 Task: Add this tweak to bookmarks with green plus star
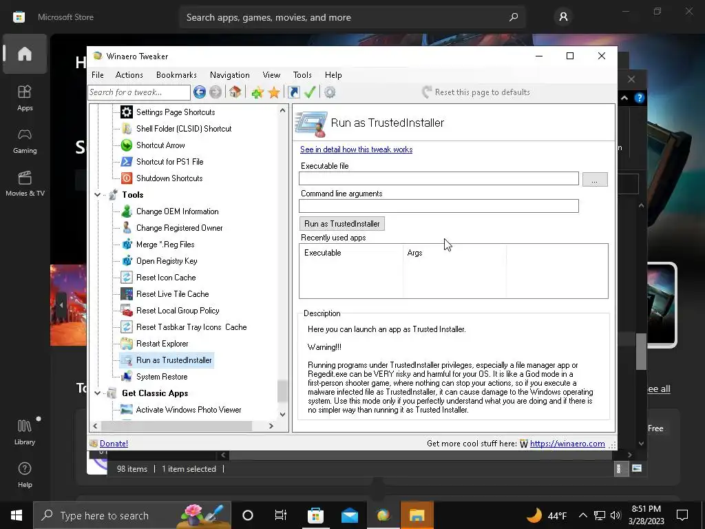pos(257,93)
